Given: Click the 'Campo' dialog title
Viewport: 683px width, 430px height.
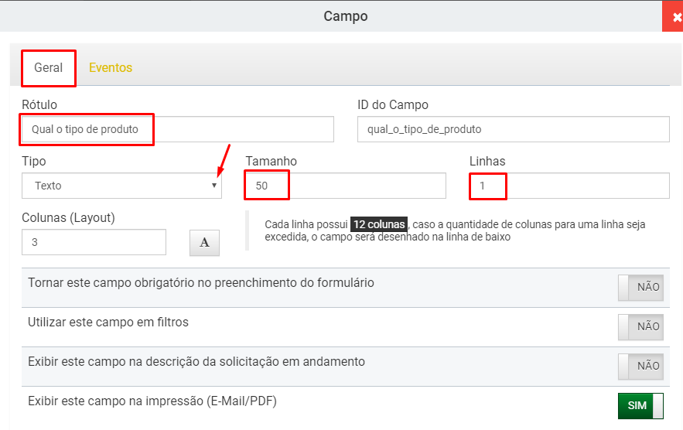Looking at the screenshot, I should click(x=346, y=16).
